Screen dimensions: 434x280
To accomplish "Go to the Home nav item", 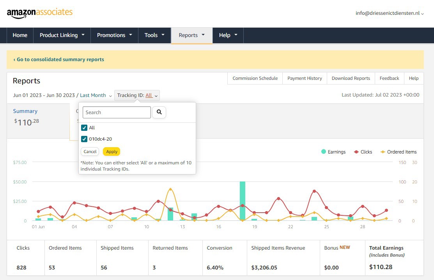I will tap(20, 35).
